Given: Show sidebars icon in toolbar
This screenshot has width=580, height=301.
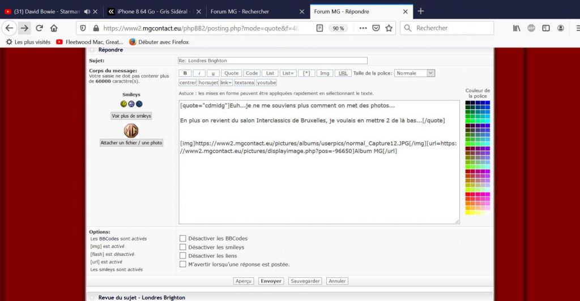Looking at the screenshot, I should click(546, 28).
